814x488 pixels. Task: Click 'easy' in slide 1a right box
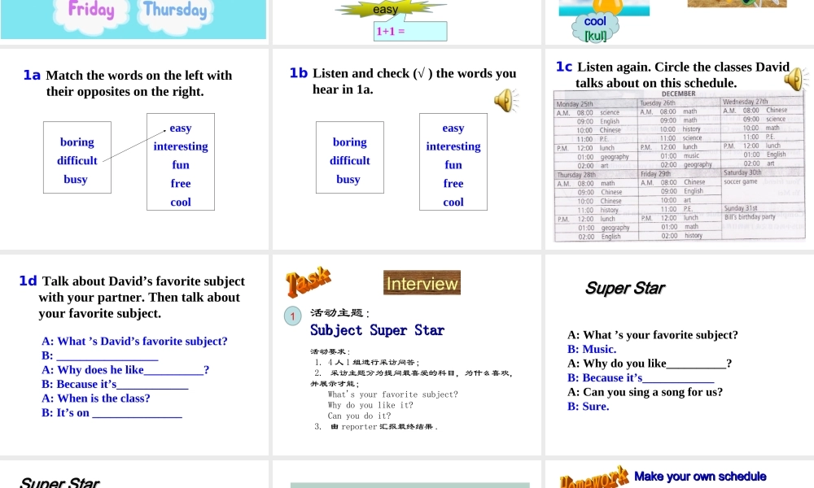click(181, 128)
